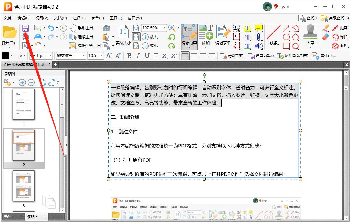
Task: Toggle bold formatting on selected text
Action: 129,55
